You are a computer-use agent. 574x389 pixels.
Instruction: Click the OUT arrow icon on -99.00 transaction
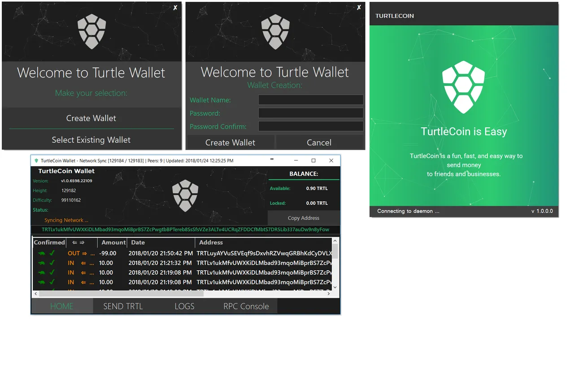(84, 253)
